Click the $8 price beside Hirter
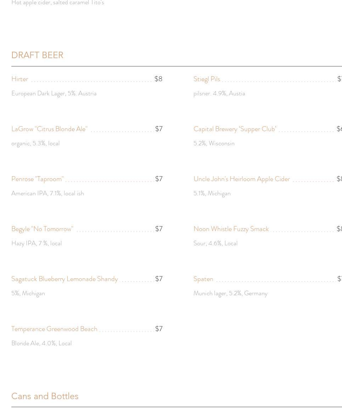 click(x=158, y=79)
